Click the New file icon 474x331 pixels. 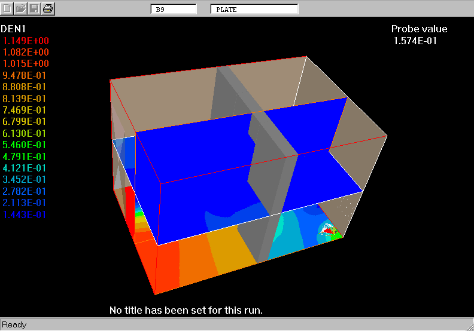tap(7, 8)
